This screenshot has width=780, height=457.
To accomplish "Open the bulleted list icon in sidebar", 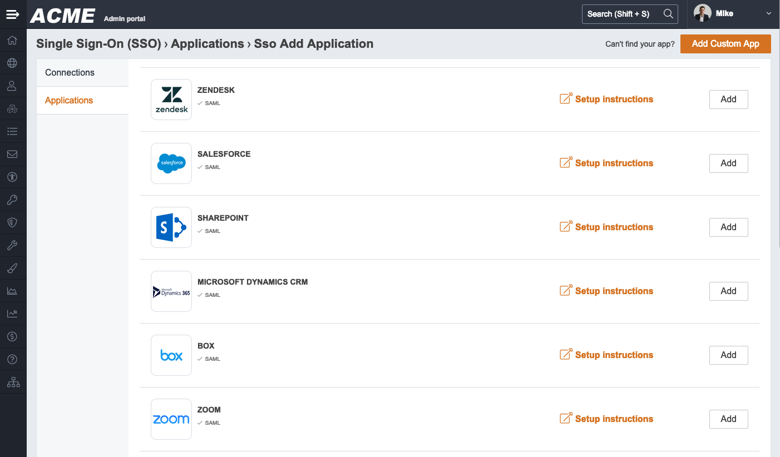I will click(x=12, y=131).
